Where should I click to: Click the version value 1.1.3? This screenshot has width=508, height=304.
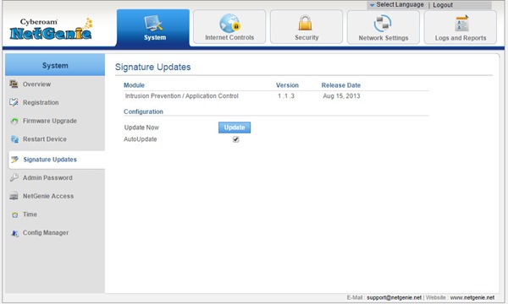coord(286,96)
